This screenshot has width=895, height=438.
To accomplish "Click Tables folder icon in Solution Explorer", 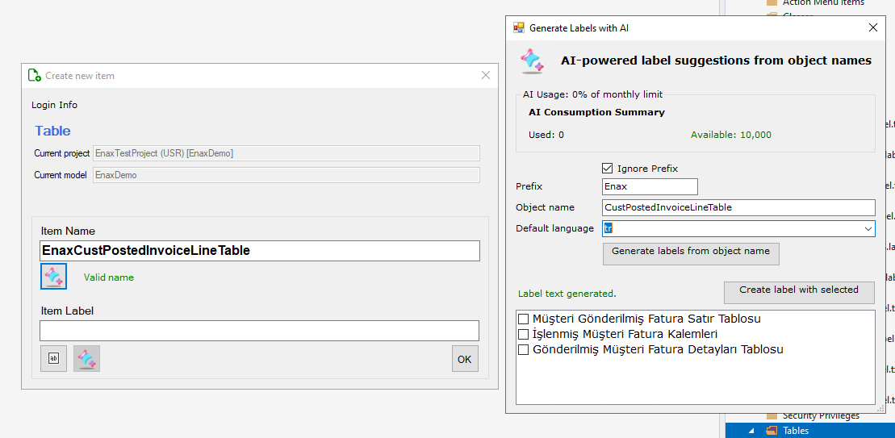I will (x=772, y=431).
